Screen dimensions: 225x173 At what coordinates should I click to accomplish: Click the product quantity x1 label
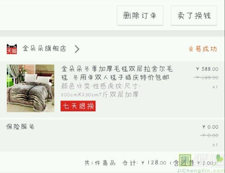tap(215, 87)
